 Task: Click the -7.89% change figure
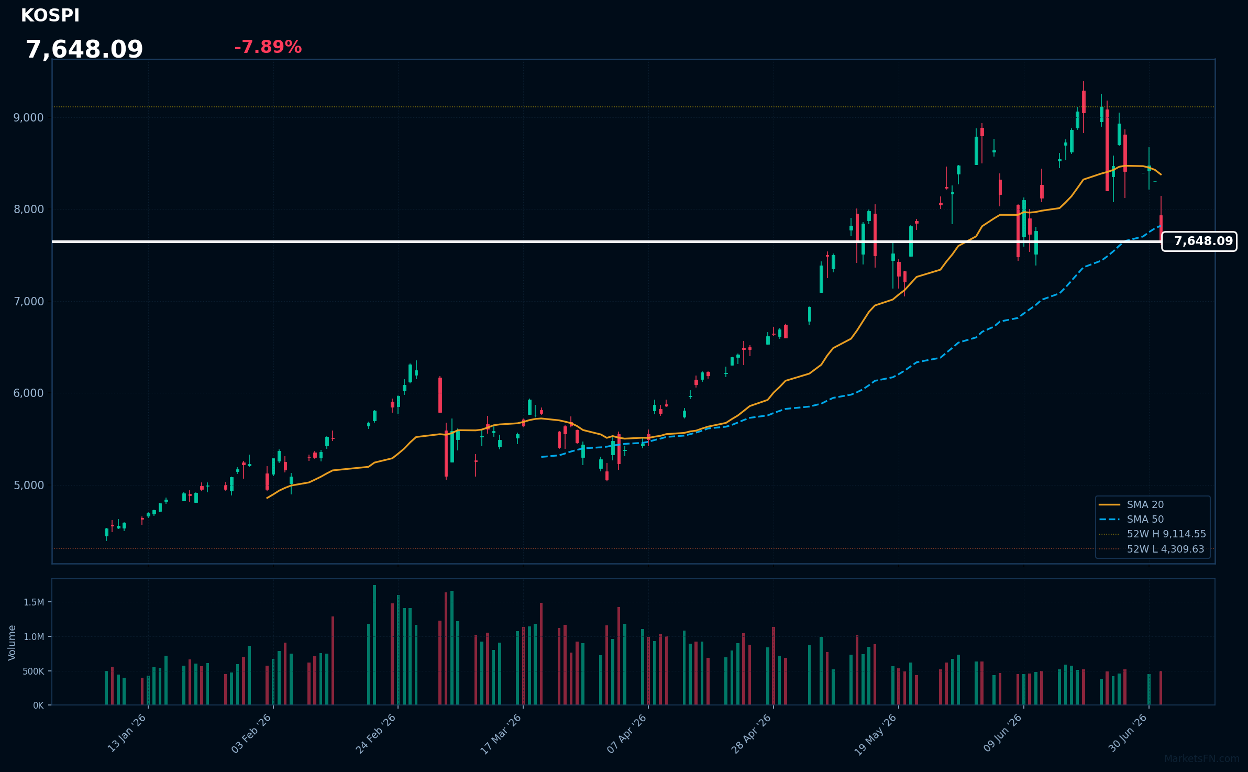268,47
